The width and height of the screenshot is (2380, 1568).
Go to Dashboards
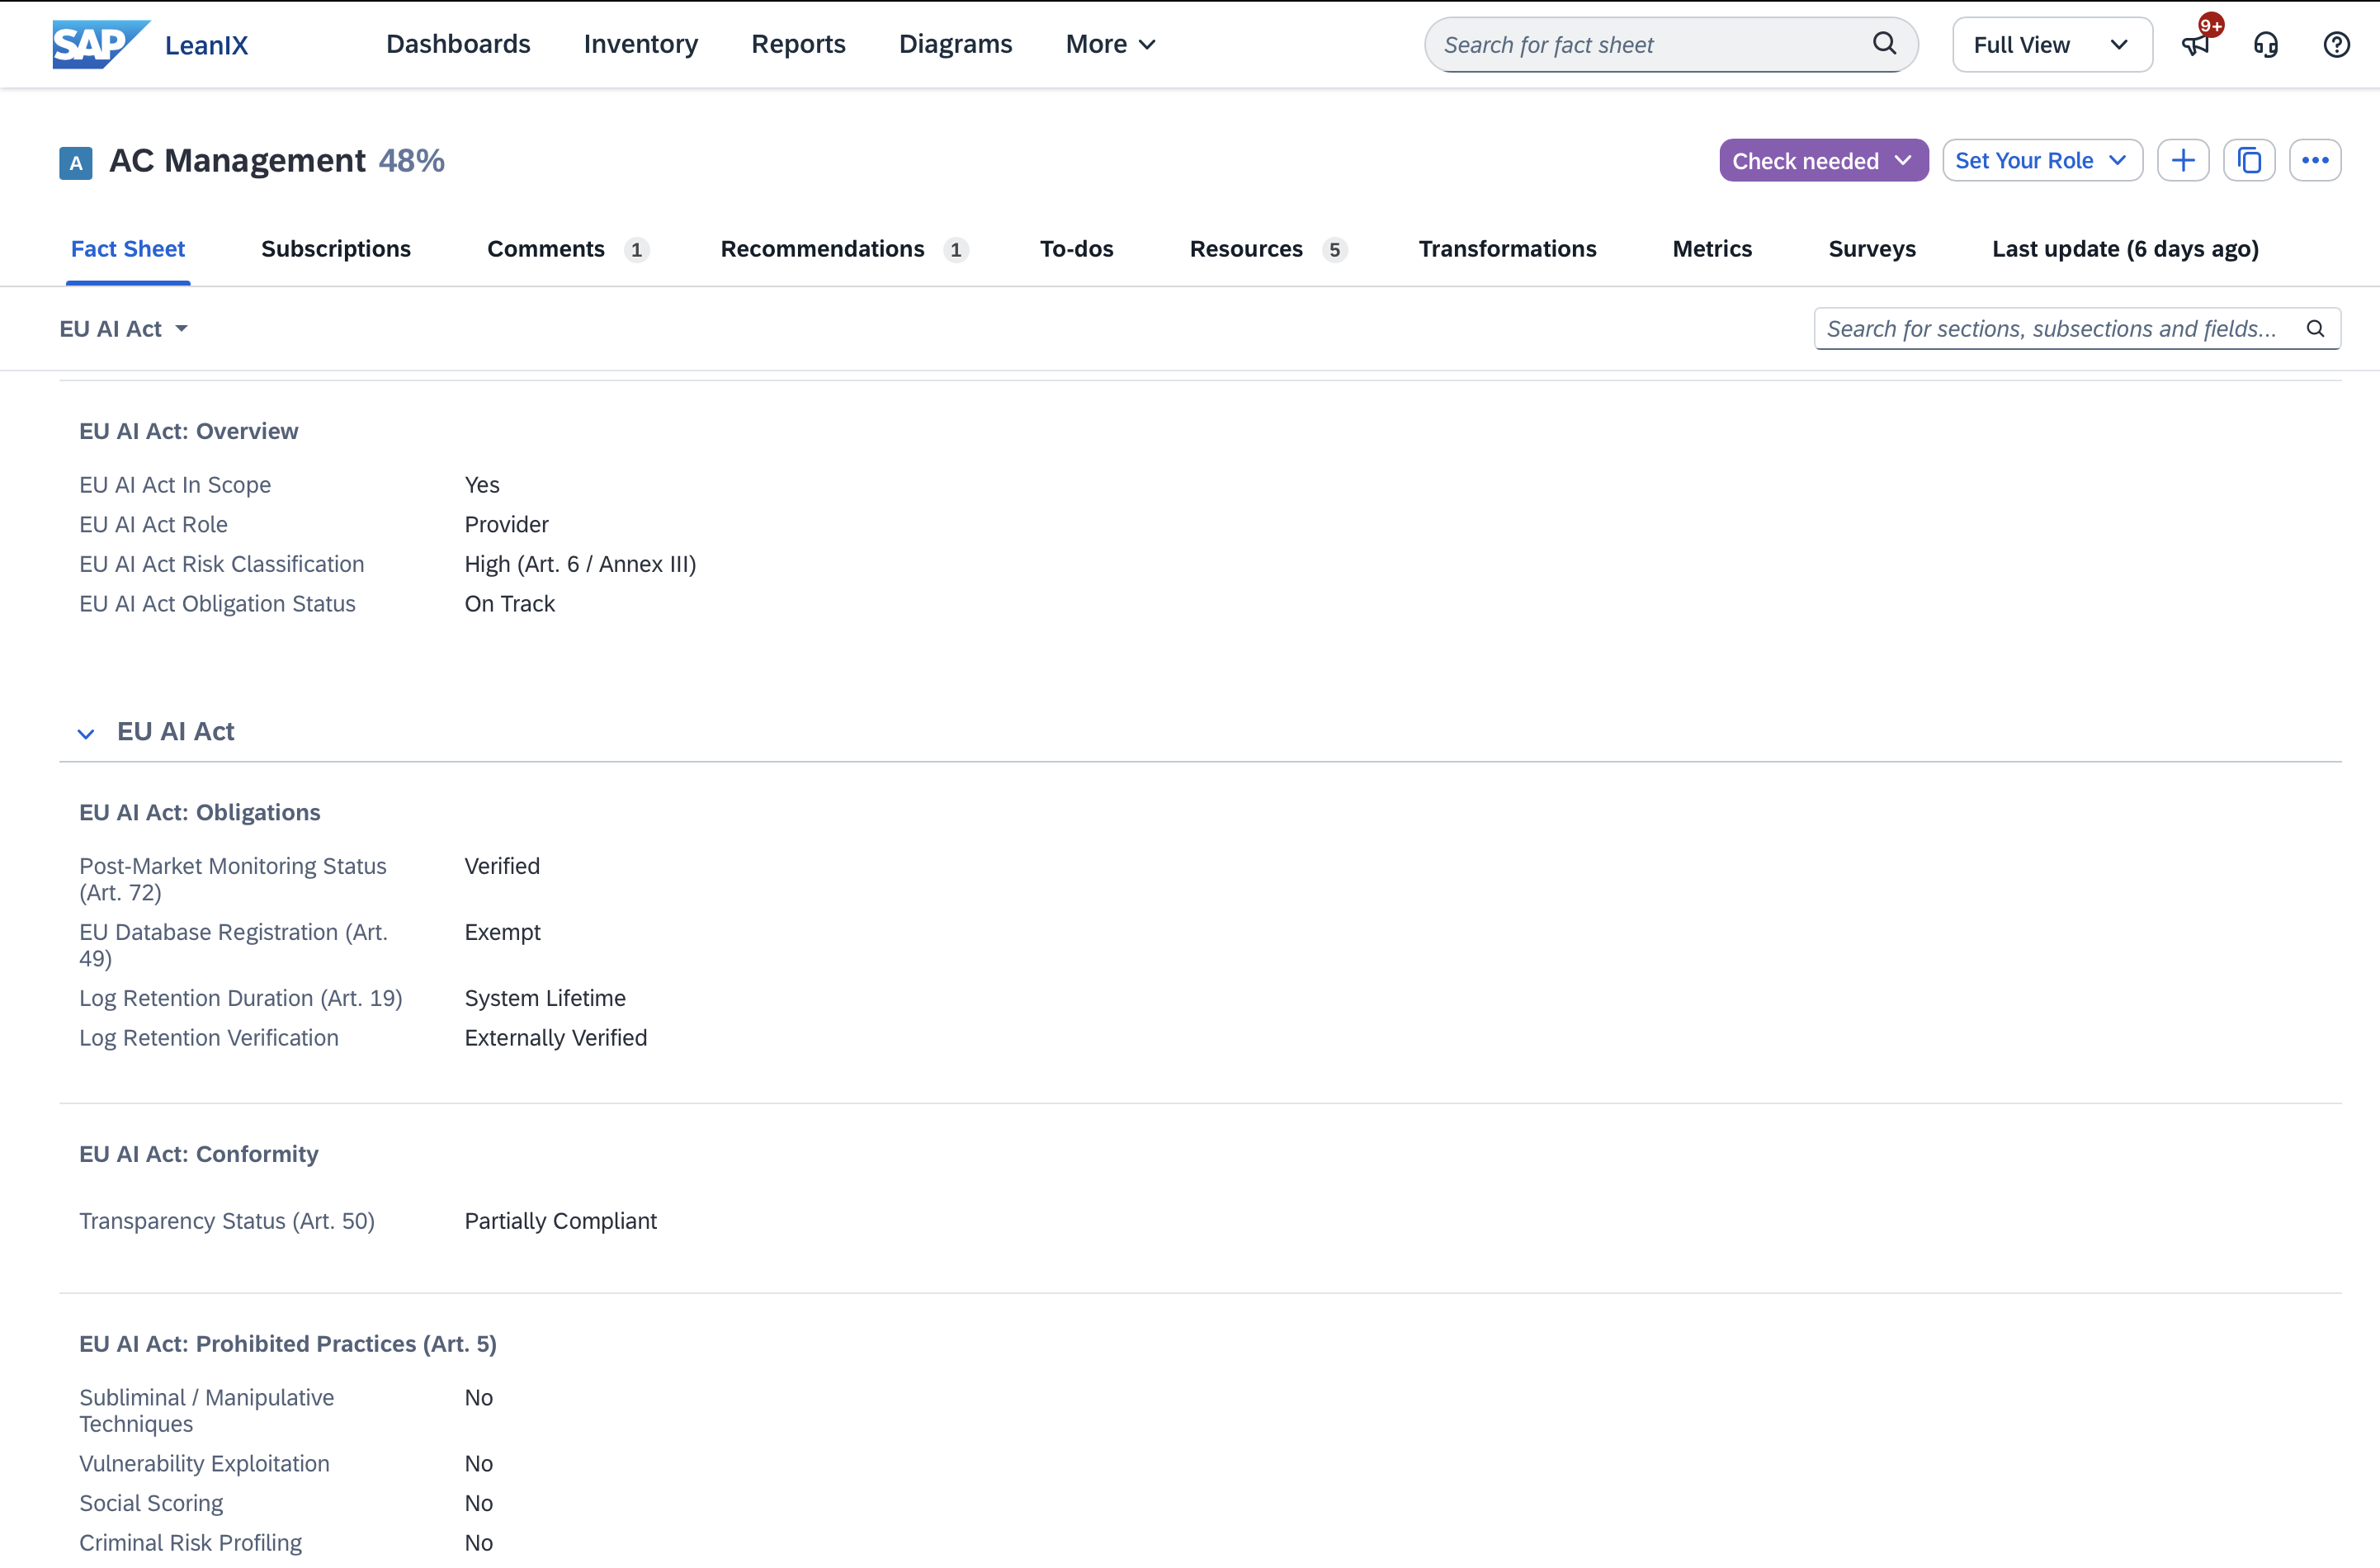point(458,44)
